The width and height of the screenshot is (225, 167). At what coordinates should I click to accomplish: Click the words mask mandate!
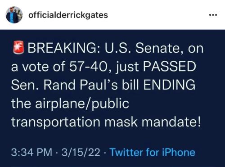tap(153, 122)
